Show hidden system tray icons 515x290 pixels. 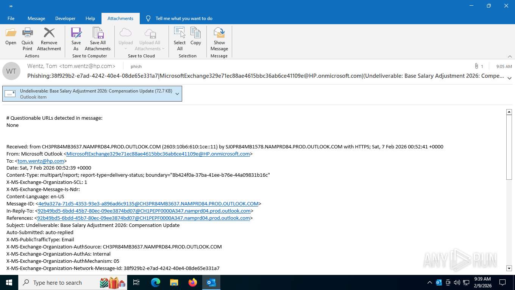(x=429, y=282)
